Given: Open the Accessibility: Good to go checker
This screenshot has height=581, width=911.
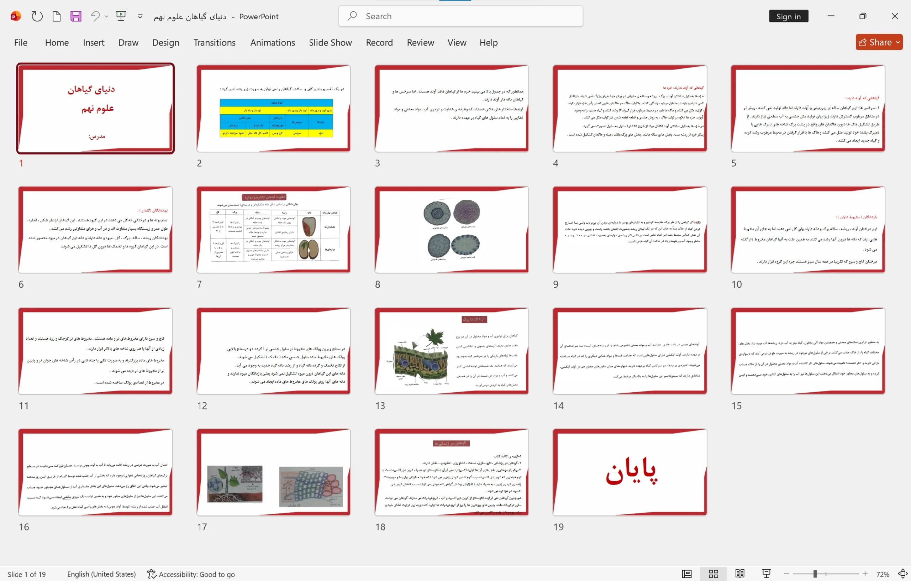Looking at the screenshot, I should (191, 574).
